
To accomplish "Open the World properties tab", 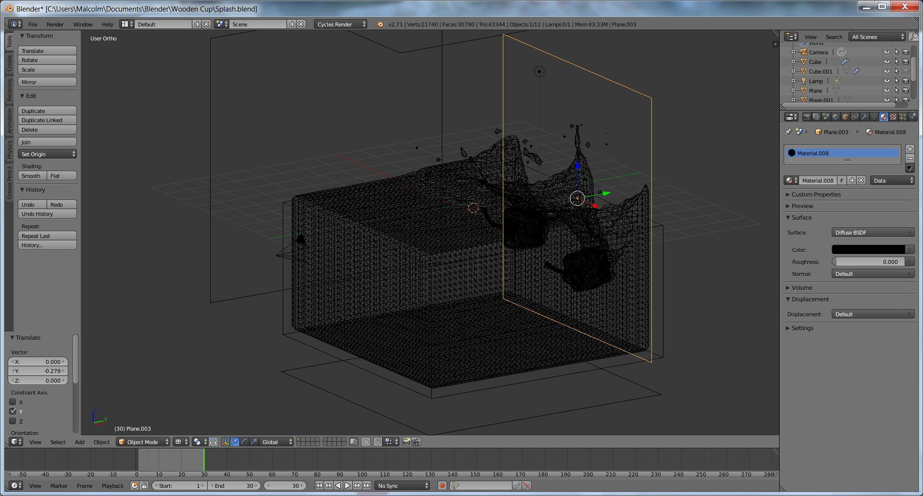I will 836,117.
